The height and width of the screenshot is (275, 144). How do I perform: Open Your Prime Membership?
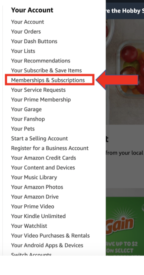41,100
